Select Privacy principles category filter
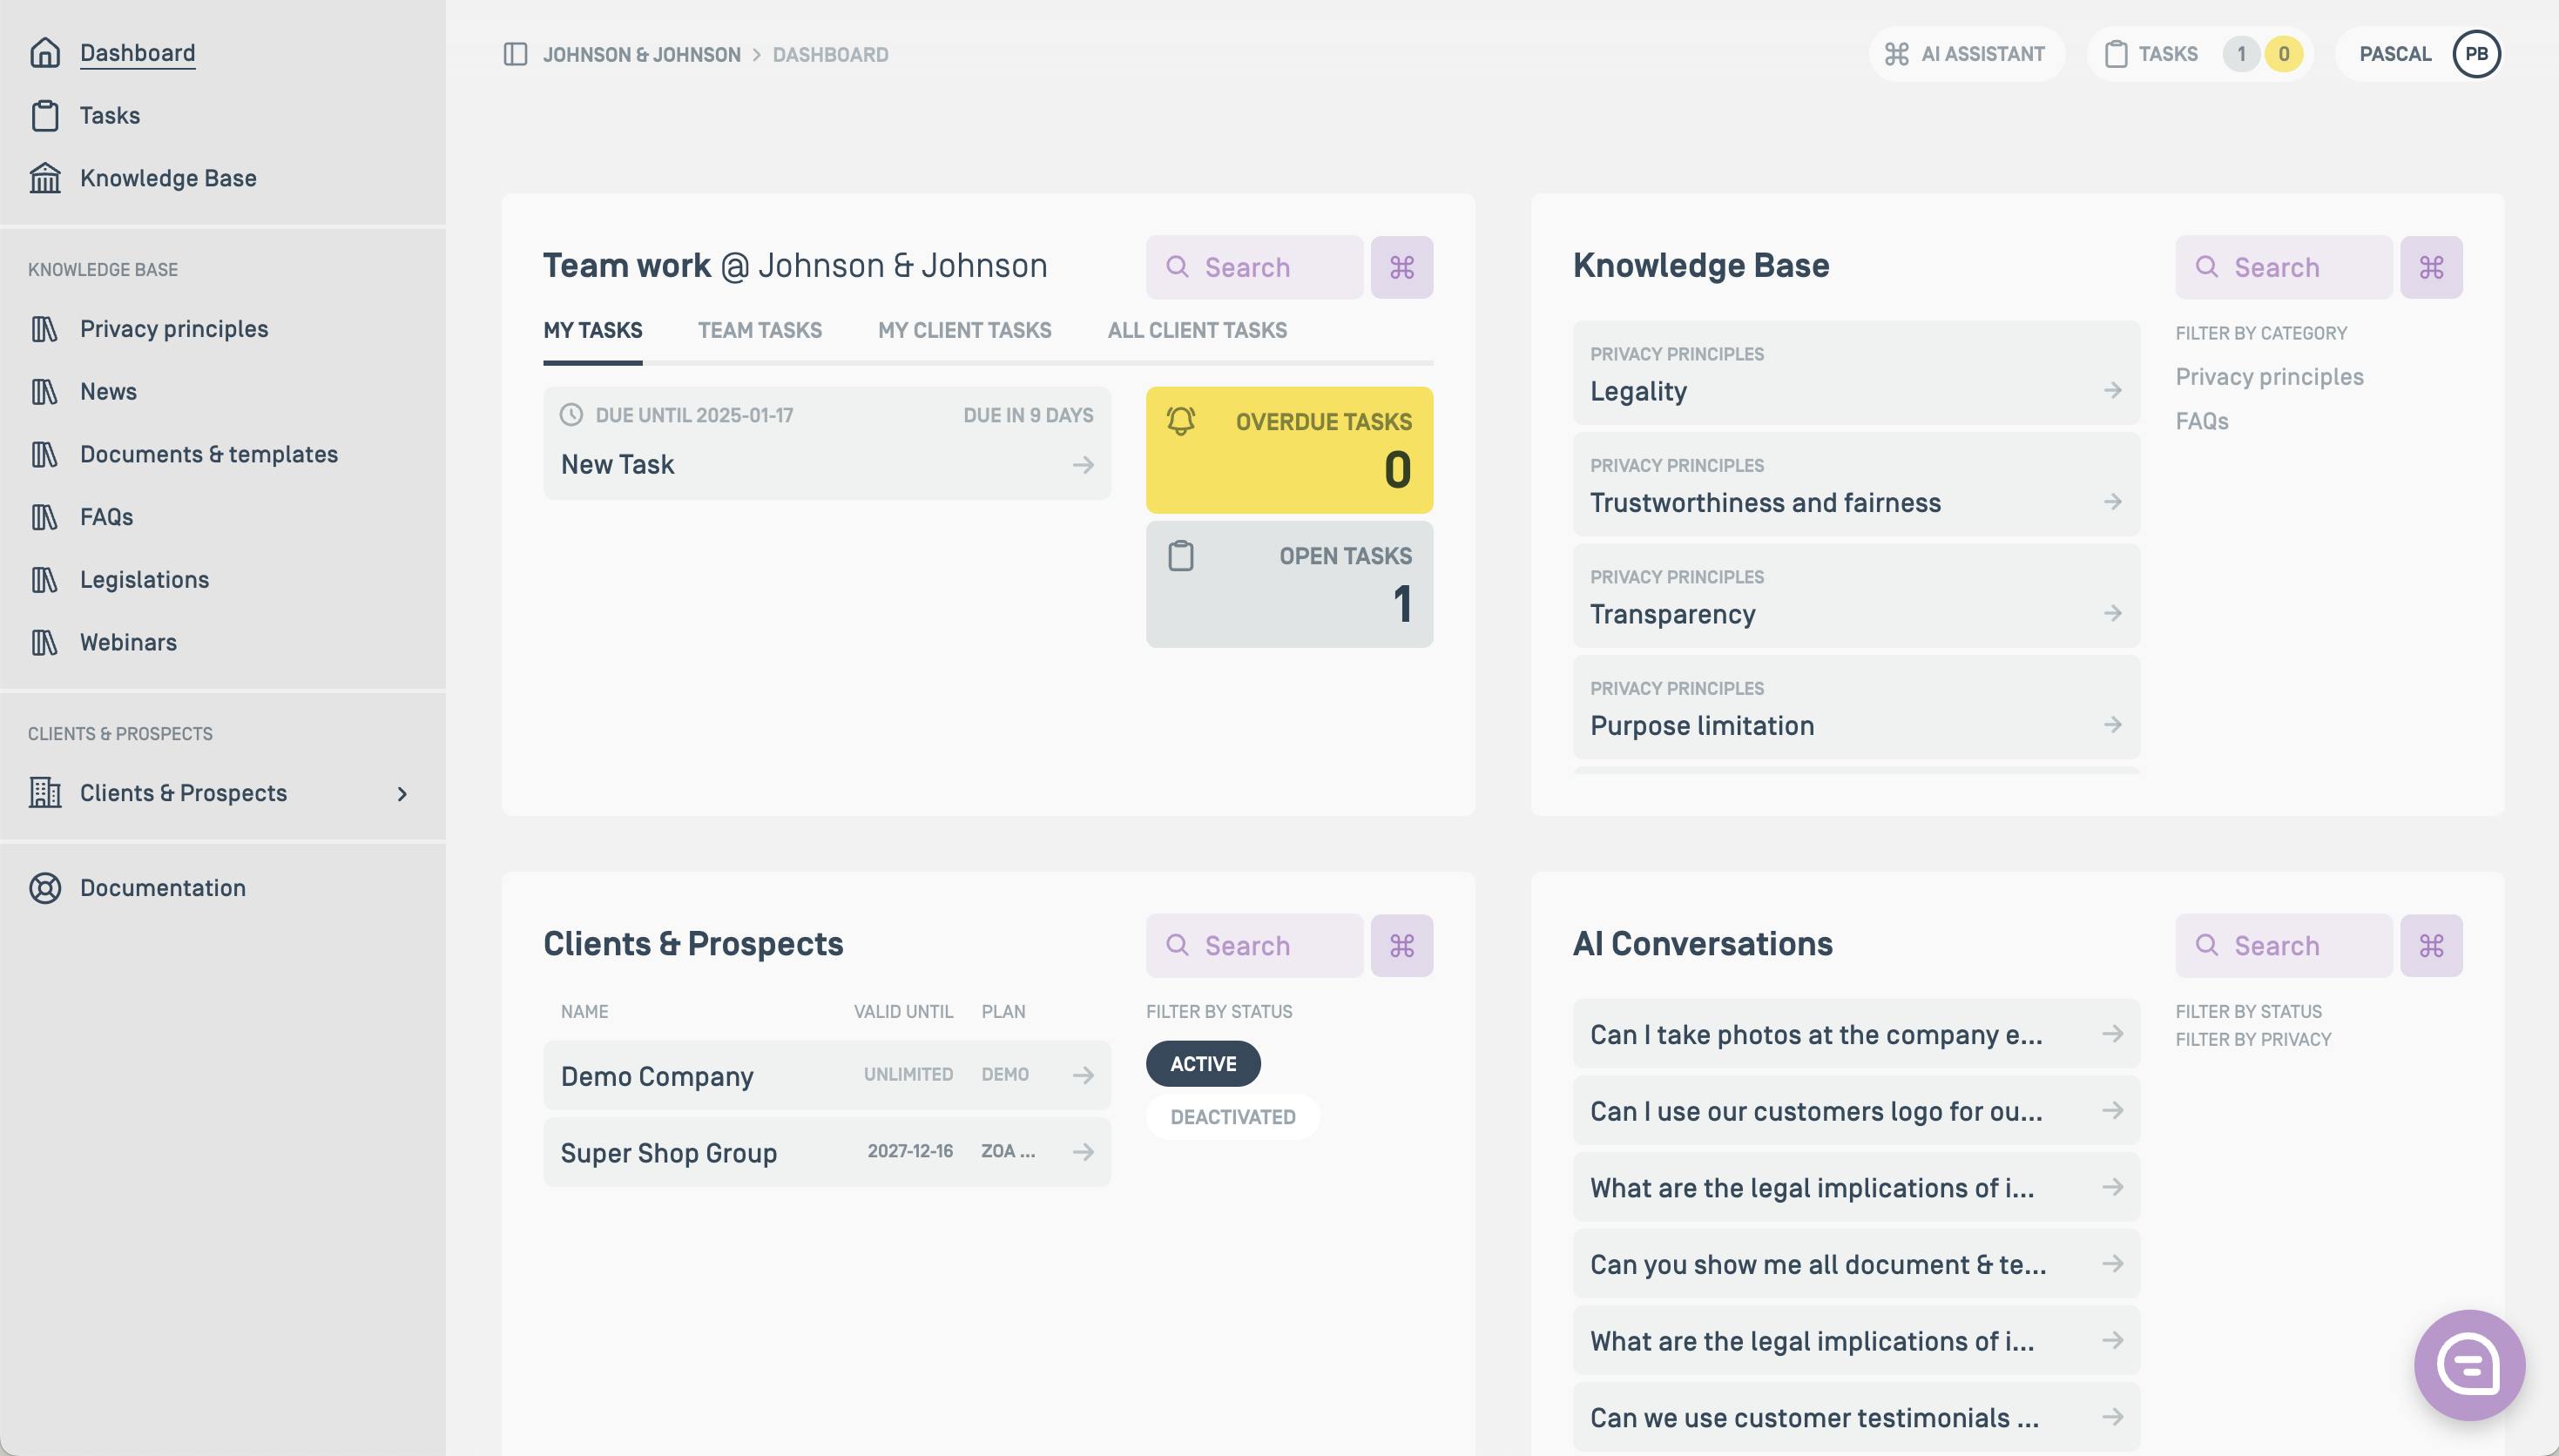 [x=2269, y=377]
